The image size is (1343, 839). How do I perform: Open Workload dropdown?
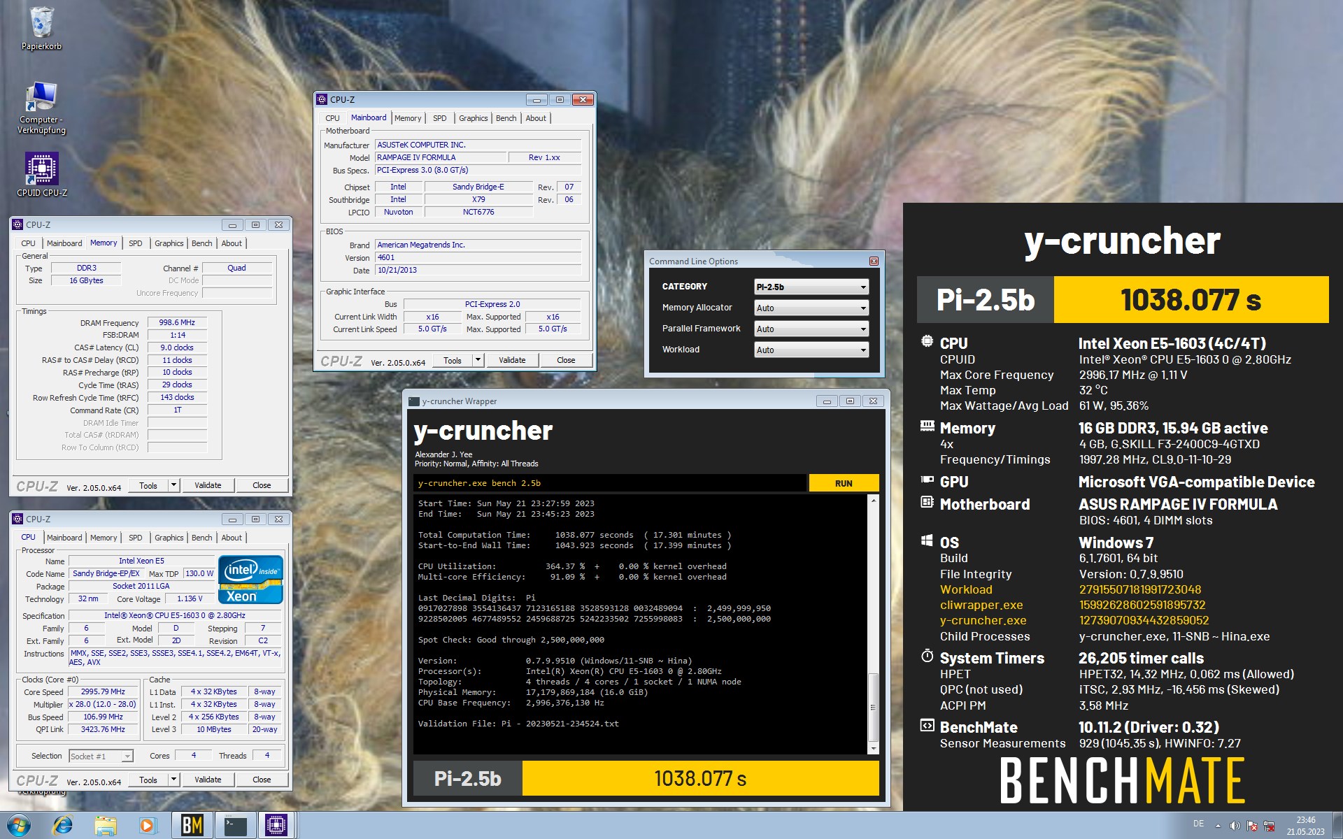[x=811, y=350]
